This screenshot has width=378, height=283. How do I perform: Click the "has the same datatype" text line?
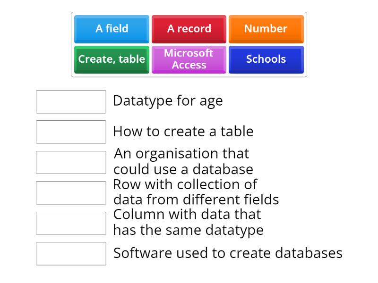(x=188, y=230)
